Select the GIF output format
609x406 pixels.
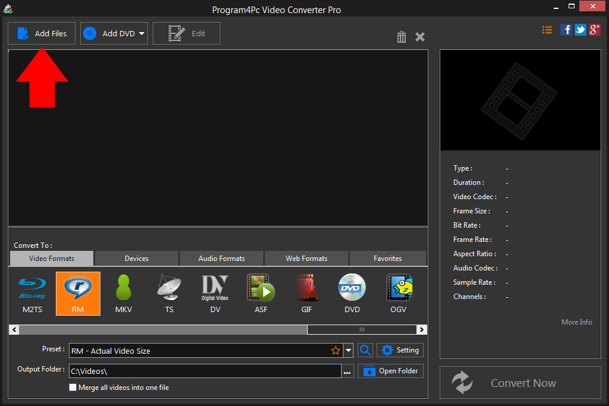tap(307, 293)
